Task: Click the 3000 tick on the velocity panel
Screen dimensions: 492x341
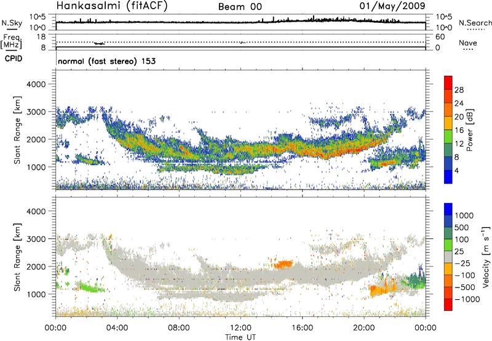Action: pyautogui.click(x=36, y=239)
